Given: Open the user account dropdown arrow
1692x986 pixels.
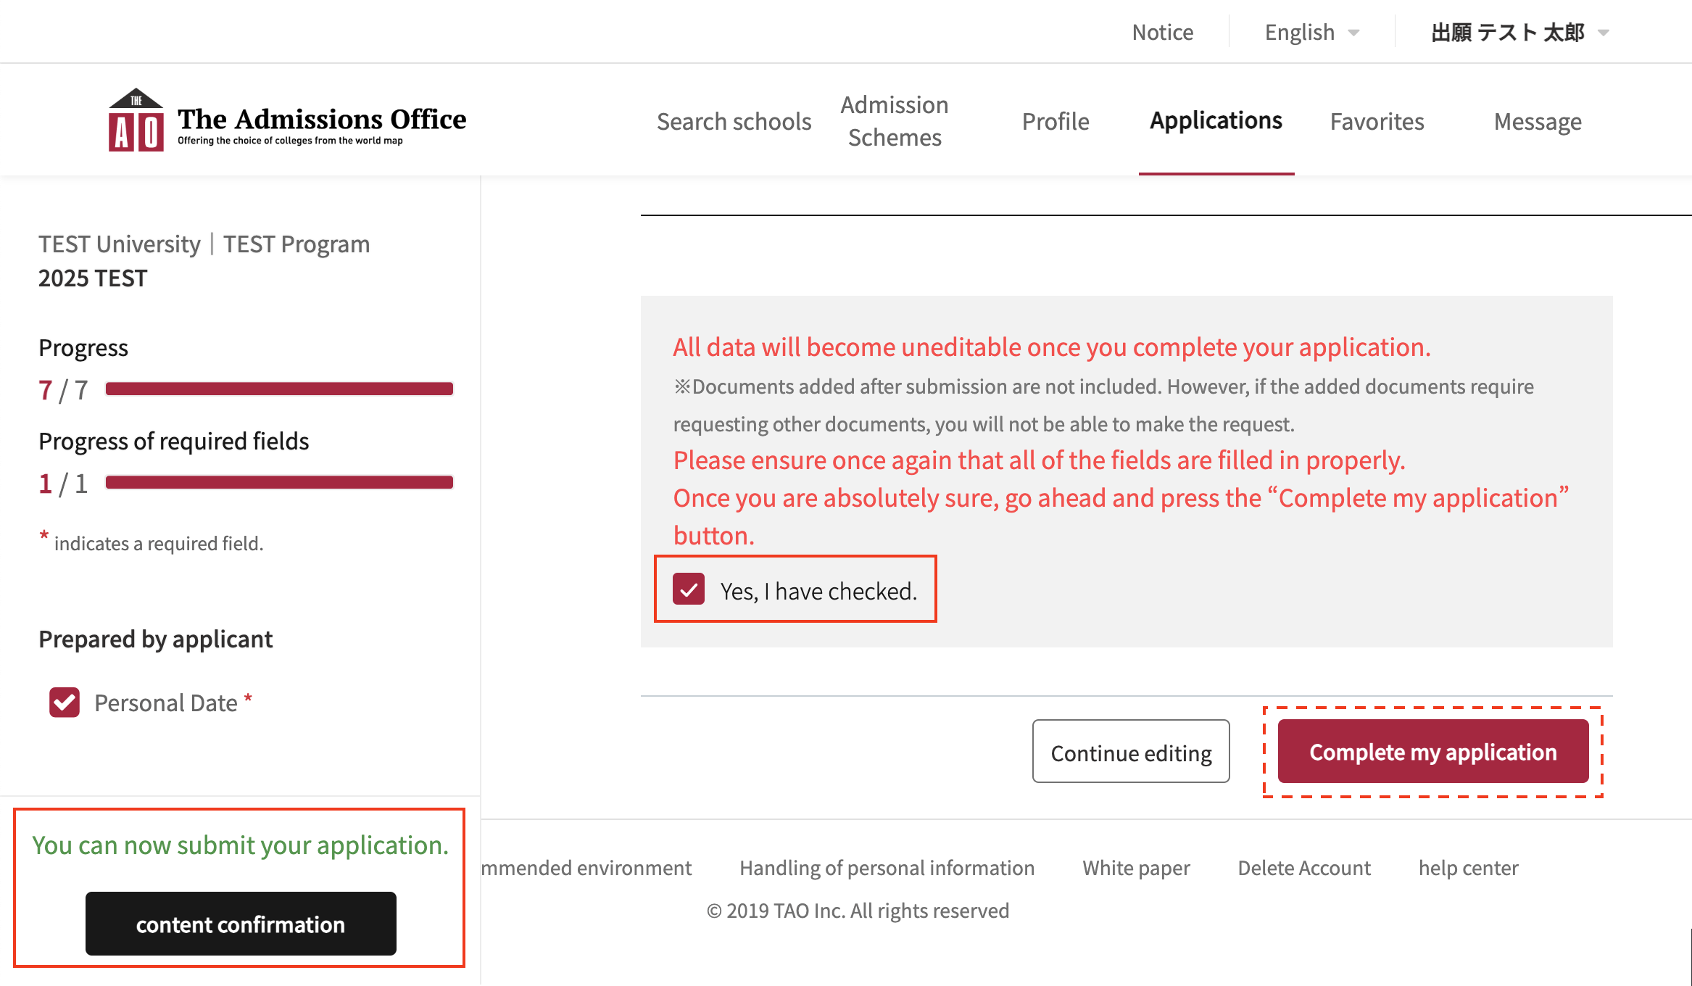Looking at the screenshot, I should pyautogui.click(x=1604, y=33).
